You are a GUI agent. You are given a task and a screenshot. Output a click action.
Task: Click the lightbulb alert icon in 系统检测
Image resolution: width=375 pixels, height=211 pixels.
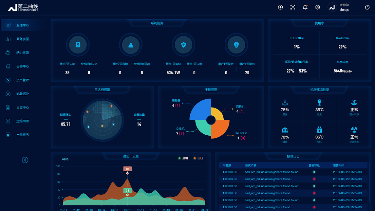[x=237, y=45]
